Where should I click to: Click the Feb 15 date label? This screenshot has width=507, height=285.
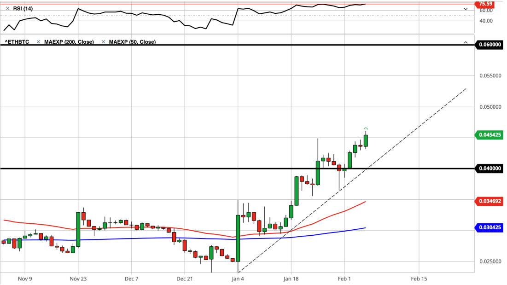[x=419, y=279]
